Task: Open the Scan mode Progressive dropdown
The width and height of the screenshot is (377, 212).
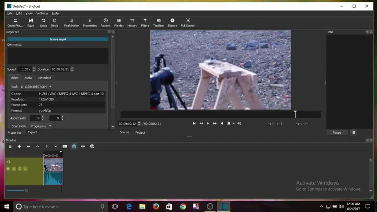Action: click(x=41, y=126)
